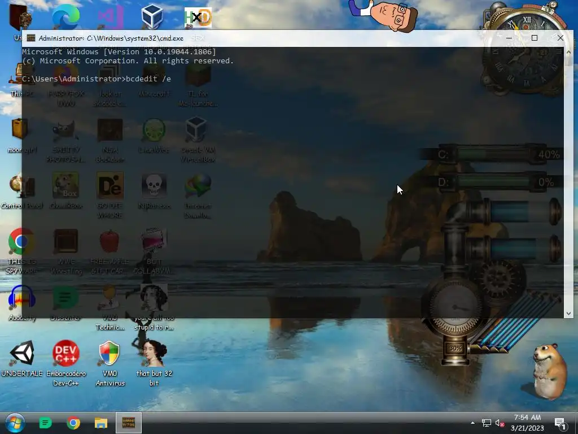Select the This PC desktop icon

coord(22,79)
